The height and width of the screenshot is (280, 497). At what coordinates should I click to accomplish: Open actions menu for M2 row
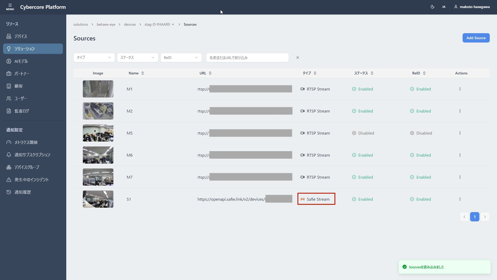coord(460,111)
